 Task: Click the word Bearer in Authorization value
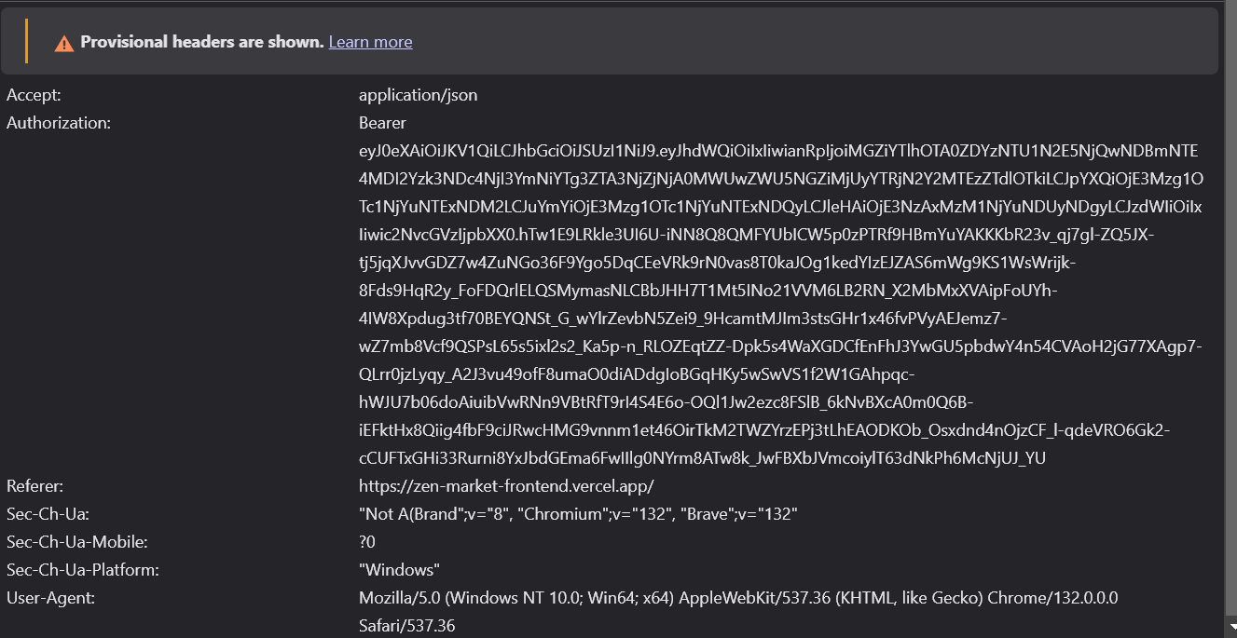coord(382,123)
